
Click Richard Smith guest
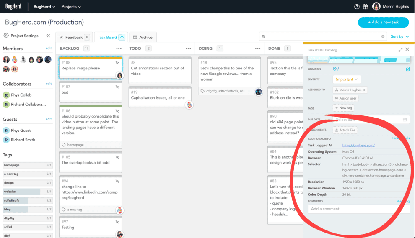[x=19, y=140]
